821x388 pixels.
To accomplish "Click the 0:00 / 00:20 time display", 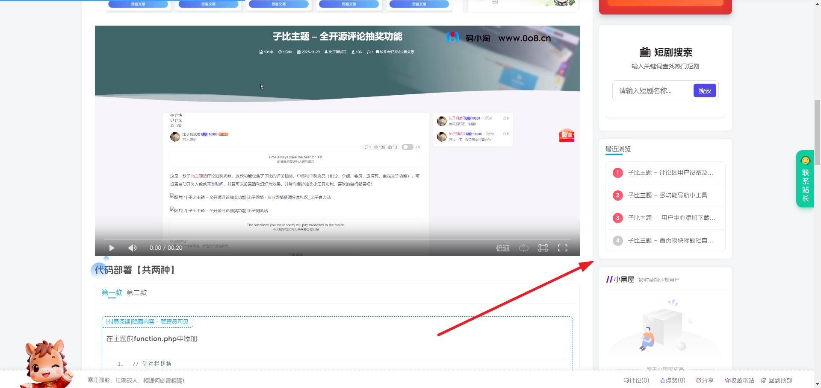I will click(x=166, y=248).
